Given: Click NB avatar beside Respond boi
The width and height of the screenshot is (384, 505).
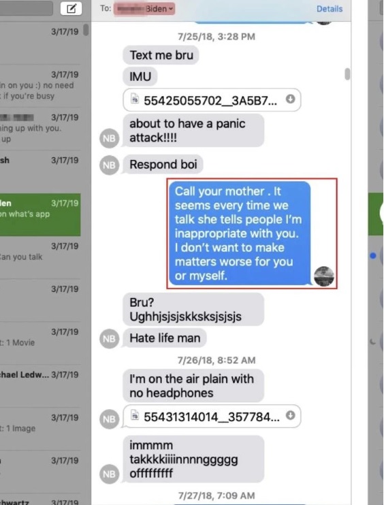Looking at the screenshot, I should pyautogui.click(x=109, y=165).
